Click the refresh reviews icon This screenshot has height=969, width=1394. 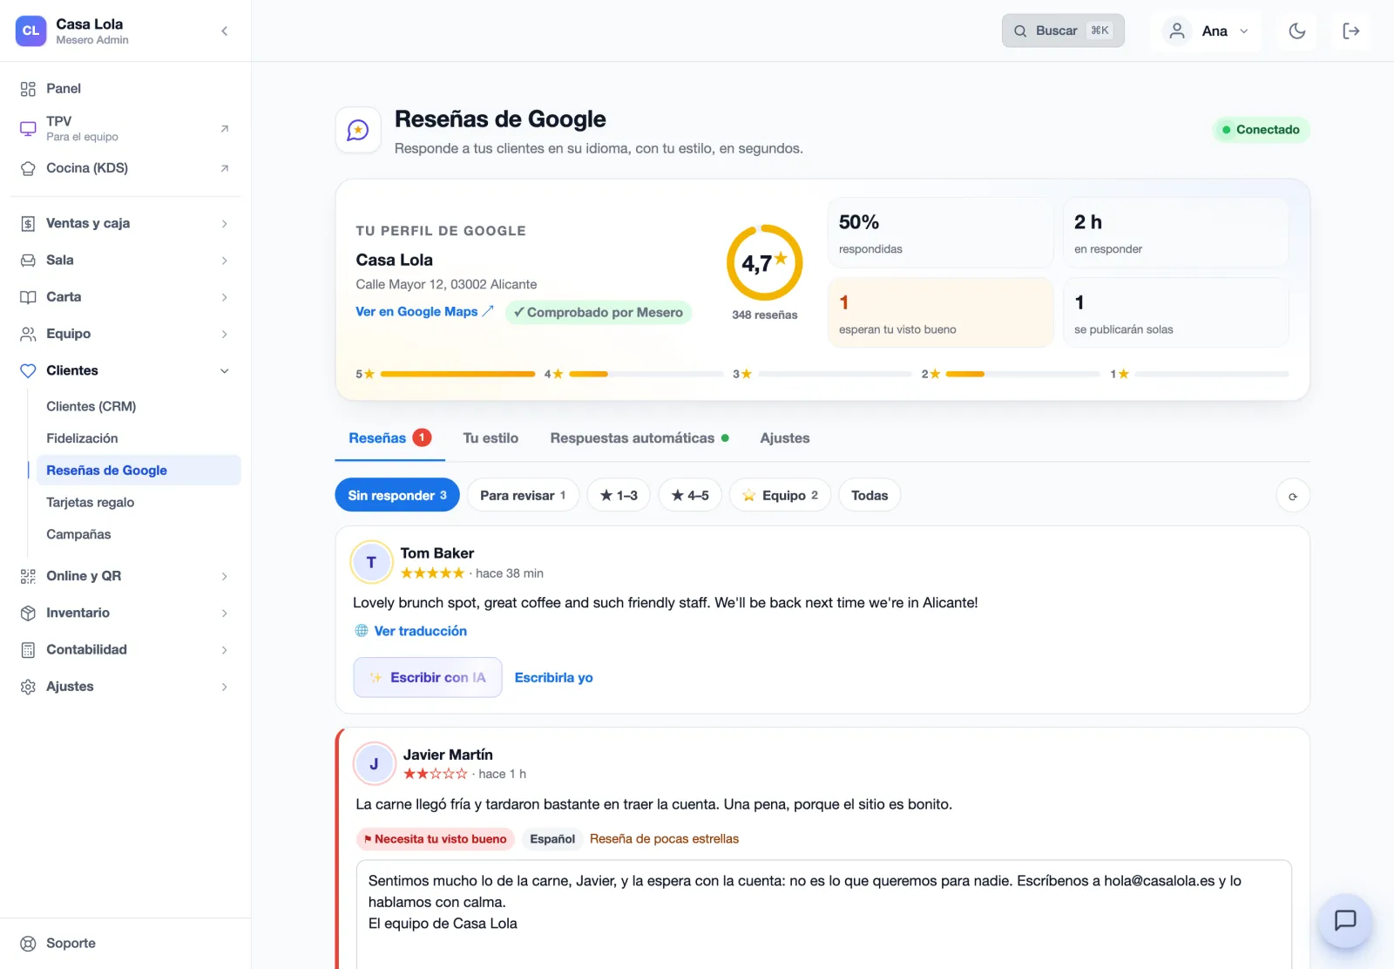click(1293, 496)
